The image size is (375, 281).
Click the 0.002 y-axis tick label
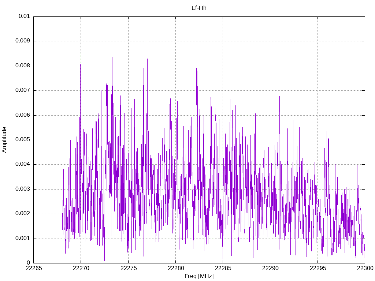click(23, 214)
